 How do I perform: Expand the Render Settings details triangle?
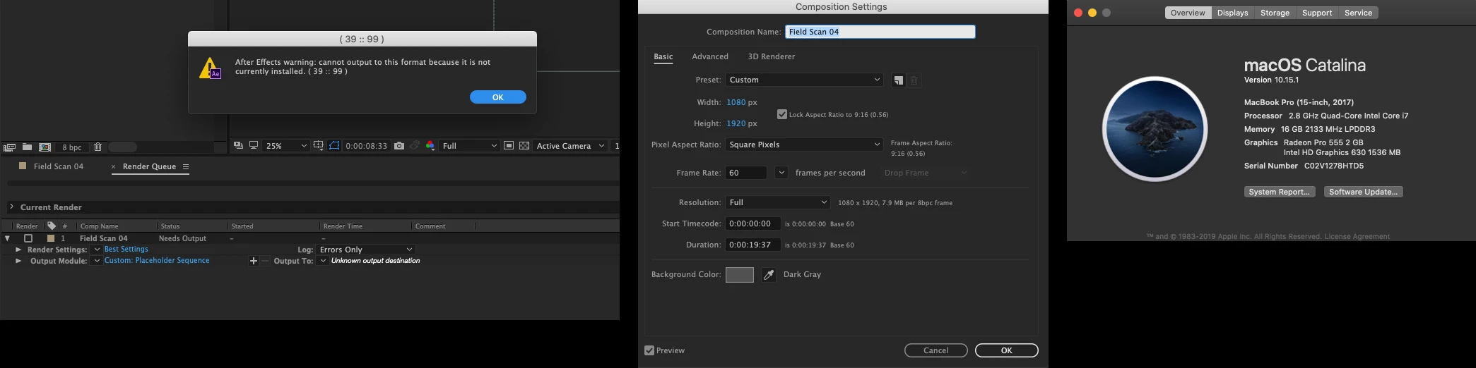tap(18, 250)
